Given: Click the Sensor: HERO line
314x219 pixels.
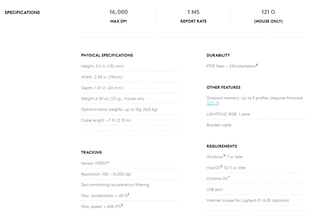Looking at the screenshot, I should [130, 163].
